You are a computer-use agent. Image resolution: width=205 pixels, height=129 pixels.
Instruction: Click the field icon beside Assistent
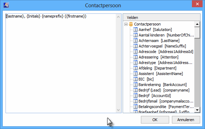pyautogui.click(x=135, y=74)
